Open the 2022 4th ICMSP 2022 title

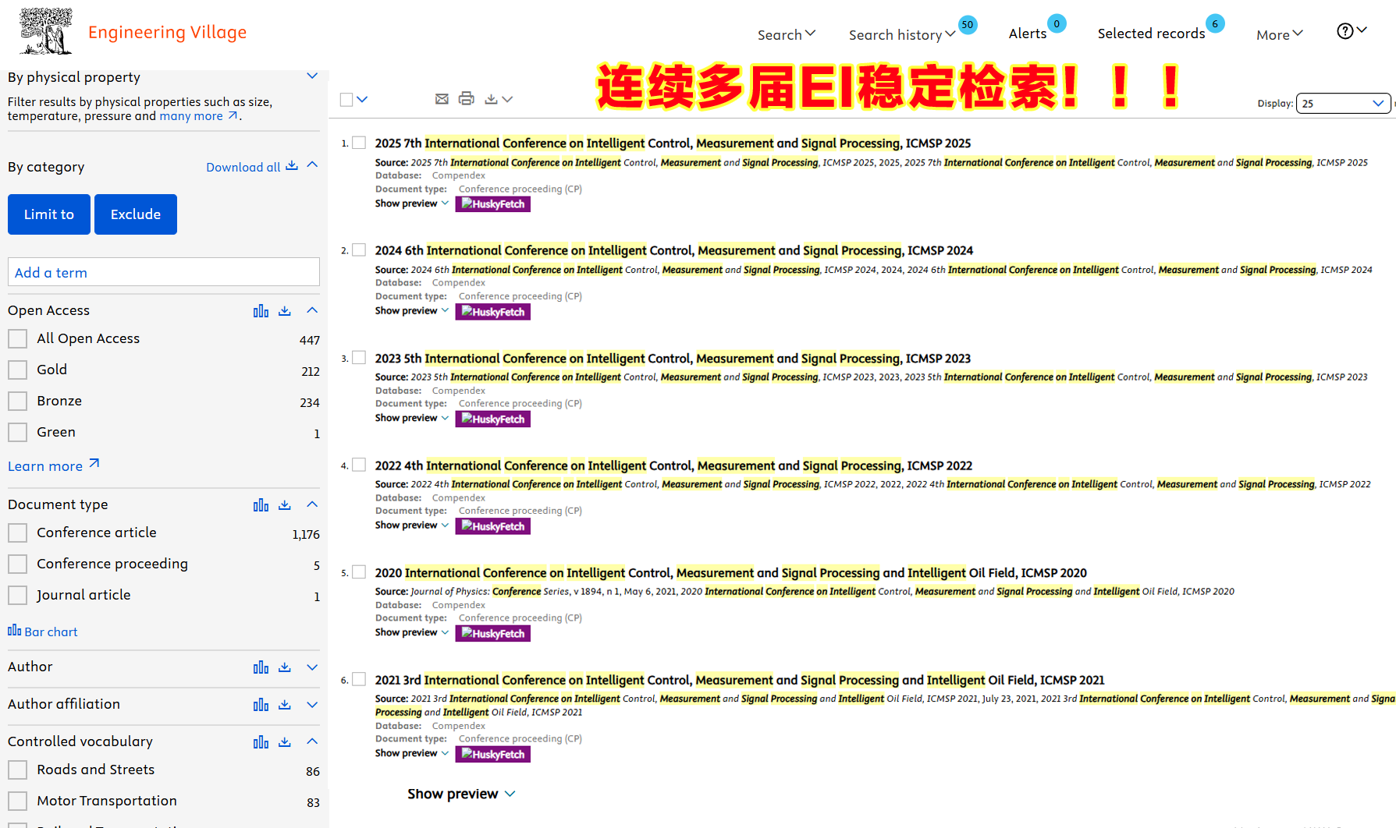coord(673,465)
